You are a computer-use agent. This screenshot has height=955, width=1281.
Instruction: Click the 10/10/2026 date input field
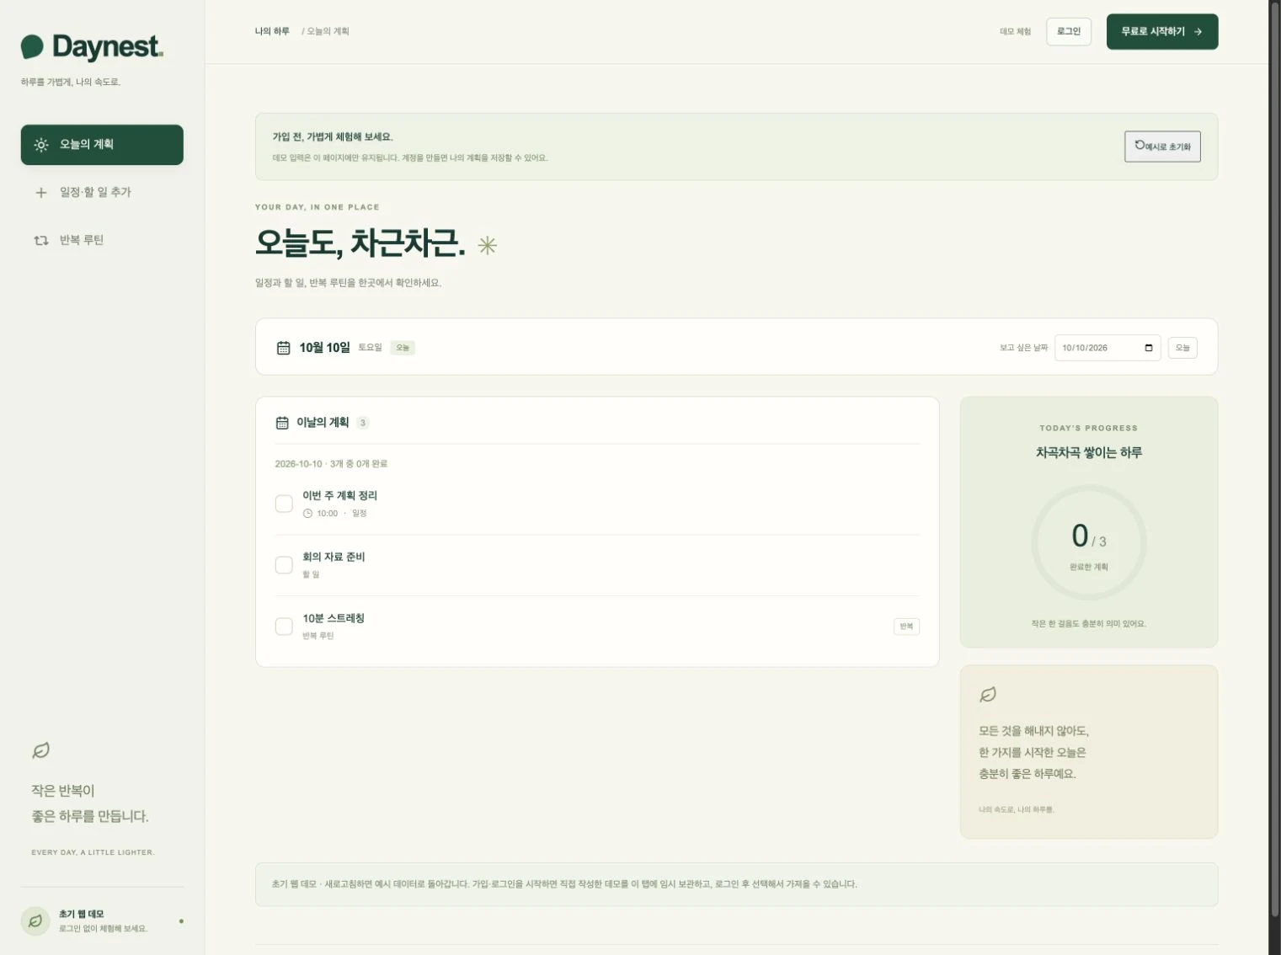[1108, 348]
